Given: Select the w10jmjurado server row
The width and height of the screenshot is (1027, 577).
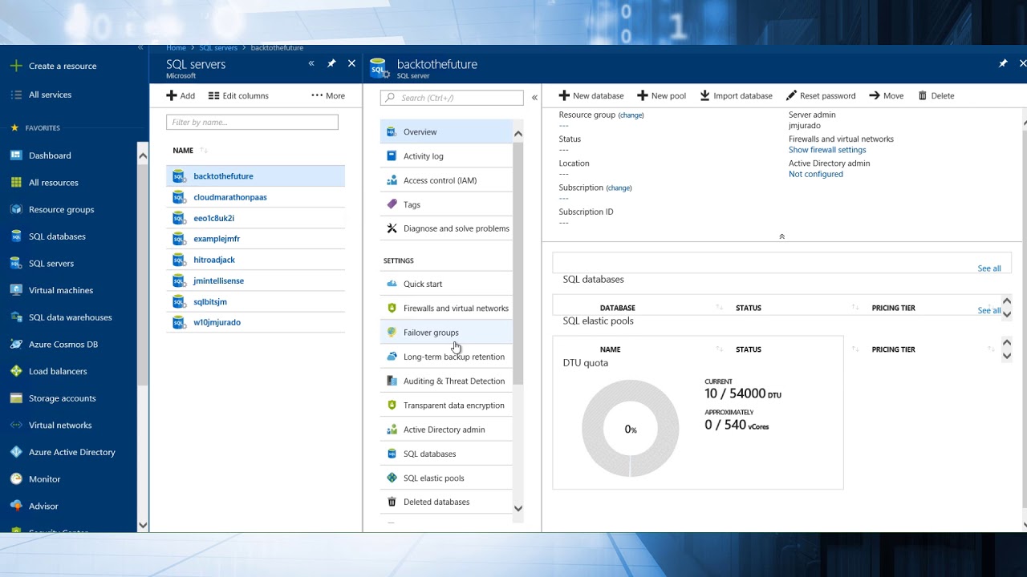Looking at the screenshot, I should pyautogui.click(x=255, y=322).
